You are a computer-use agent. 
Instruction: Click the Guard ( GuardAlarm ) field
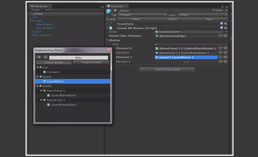[x=186, y=57]
